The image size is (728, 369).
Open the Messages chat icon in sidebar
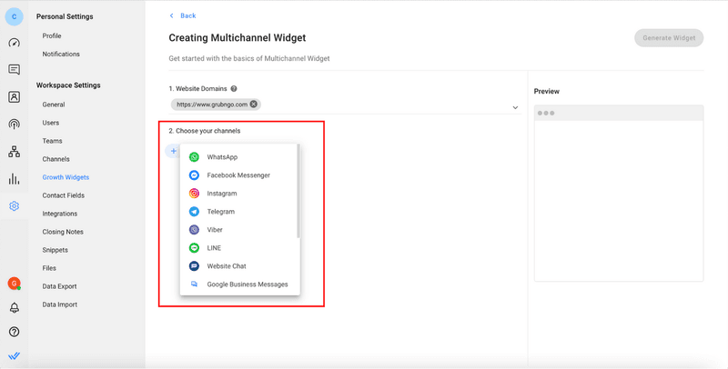click(14, 70)
